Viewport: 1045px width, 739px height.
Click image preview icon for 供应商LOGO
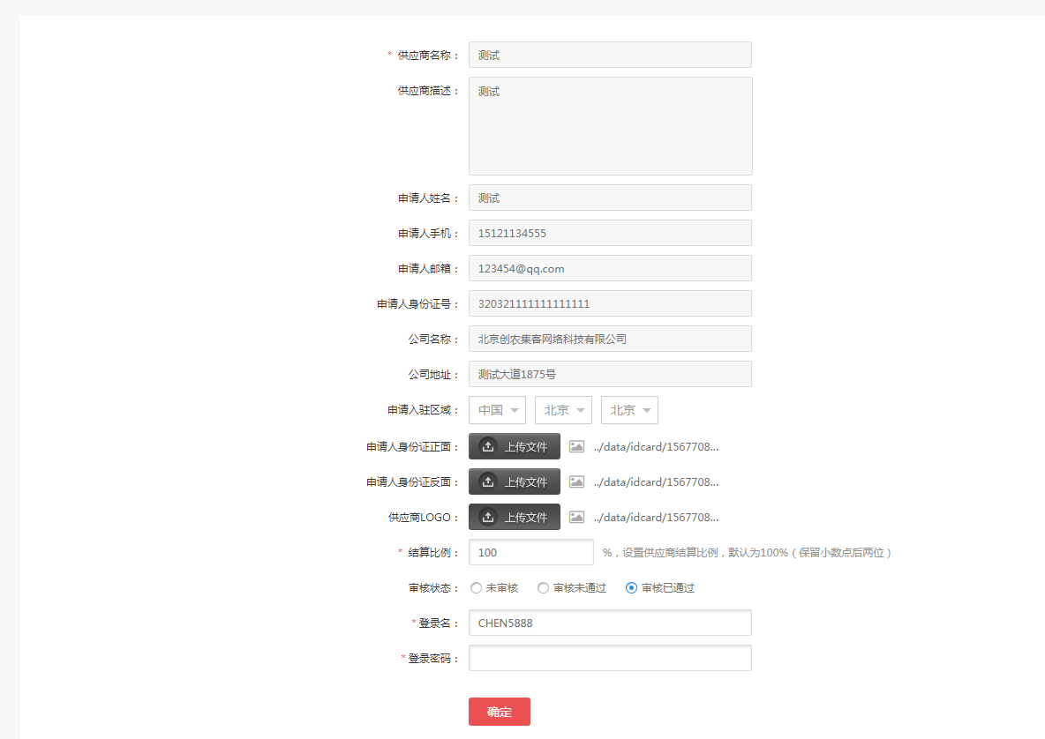tap(576, 518)
